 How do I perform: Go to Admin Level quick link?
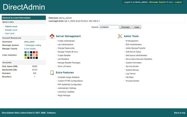tap(11, 26)
